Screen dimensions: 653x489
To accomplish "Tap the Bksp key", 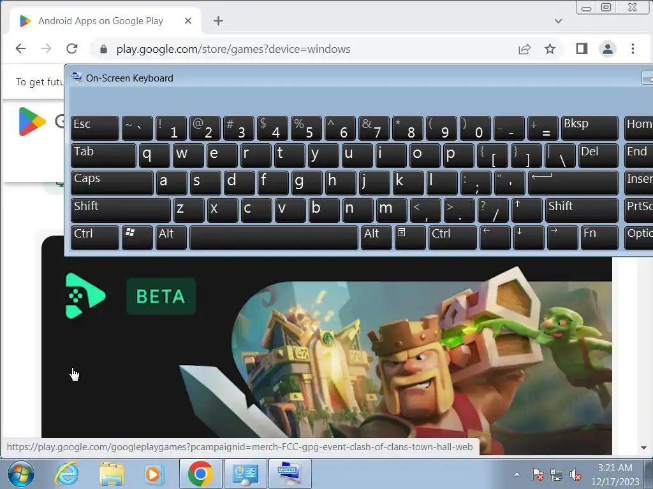I will coord(589,128).
